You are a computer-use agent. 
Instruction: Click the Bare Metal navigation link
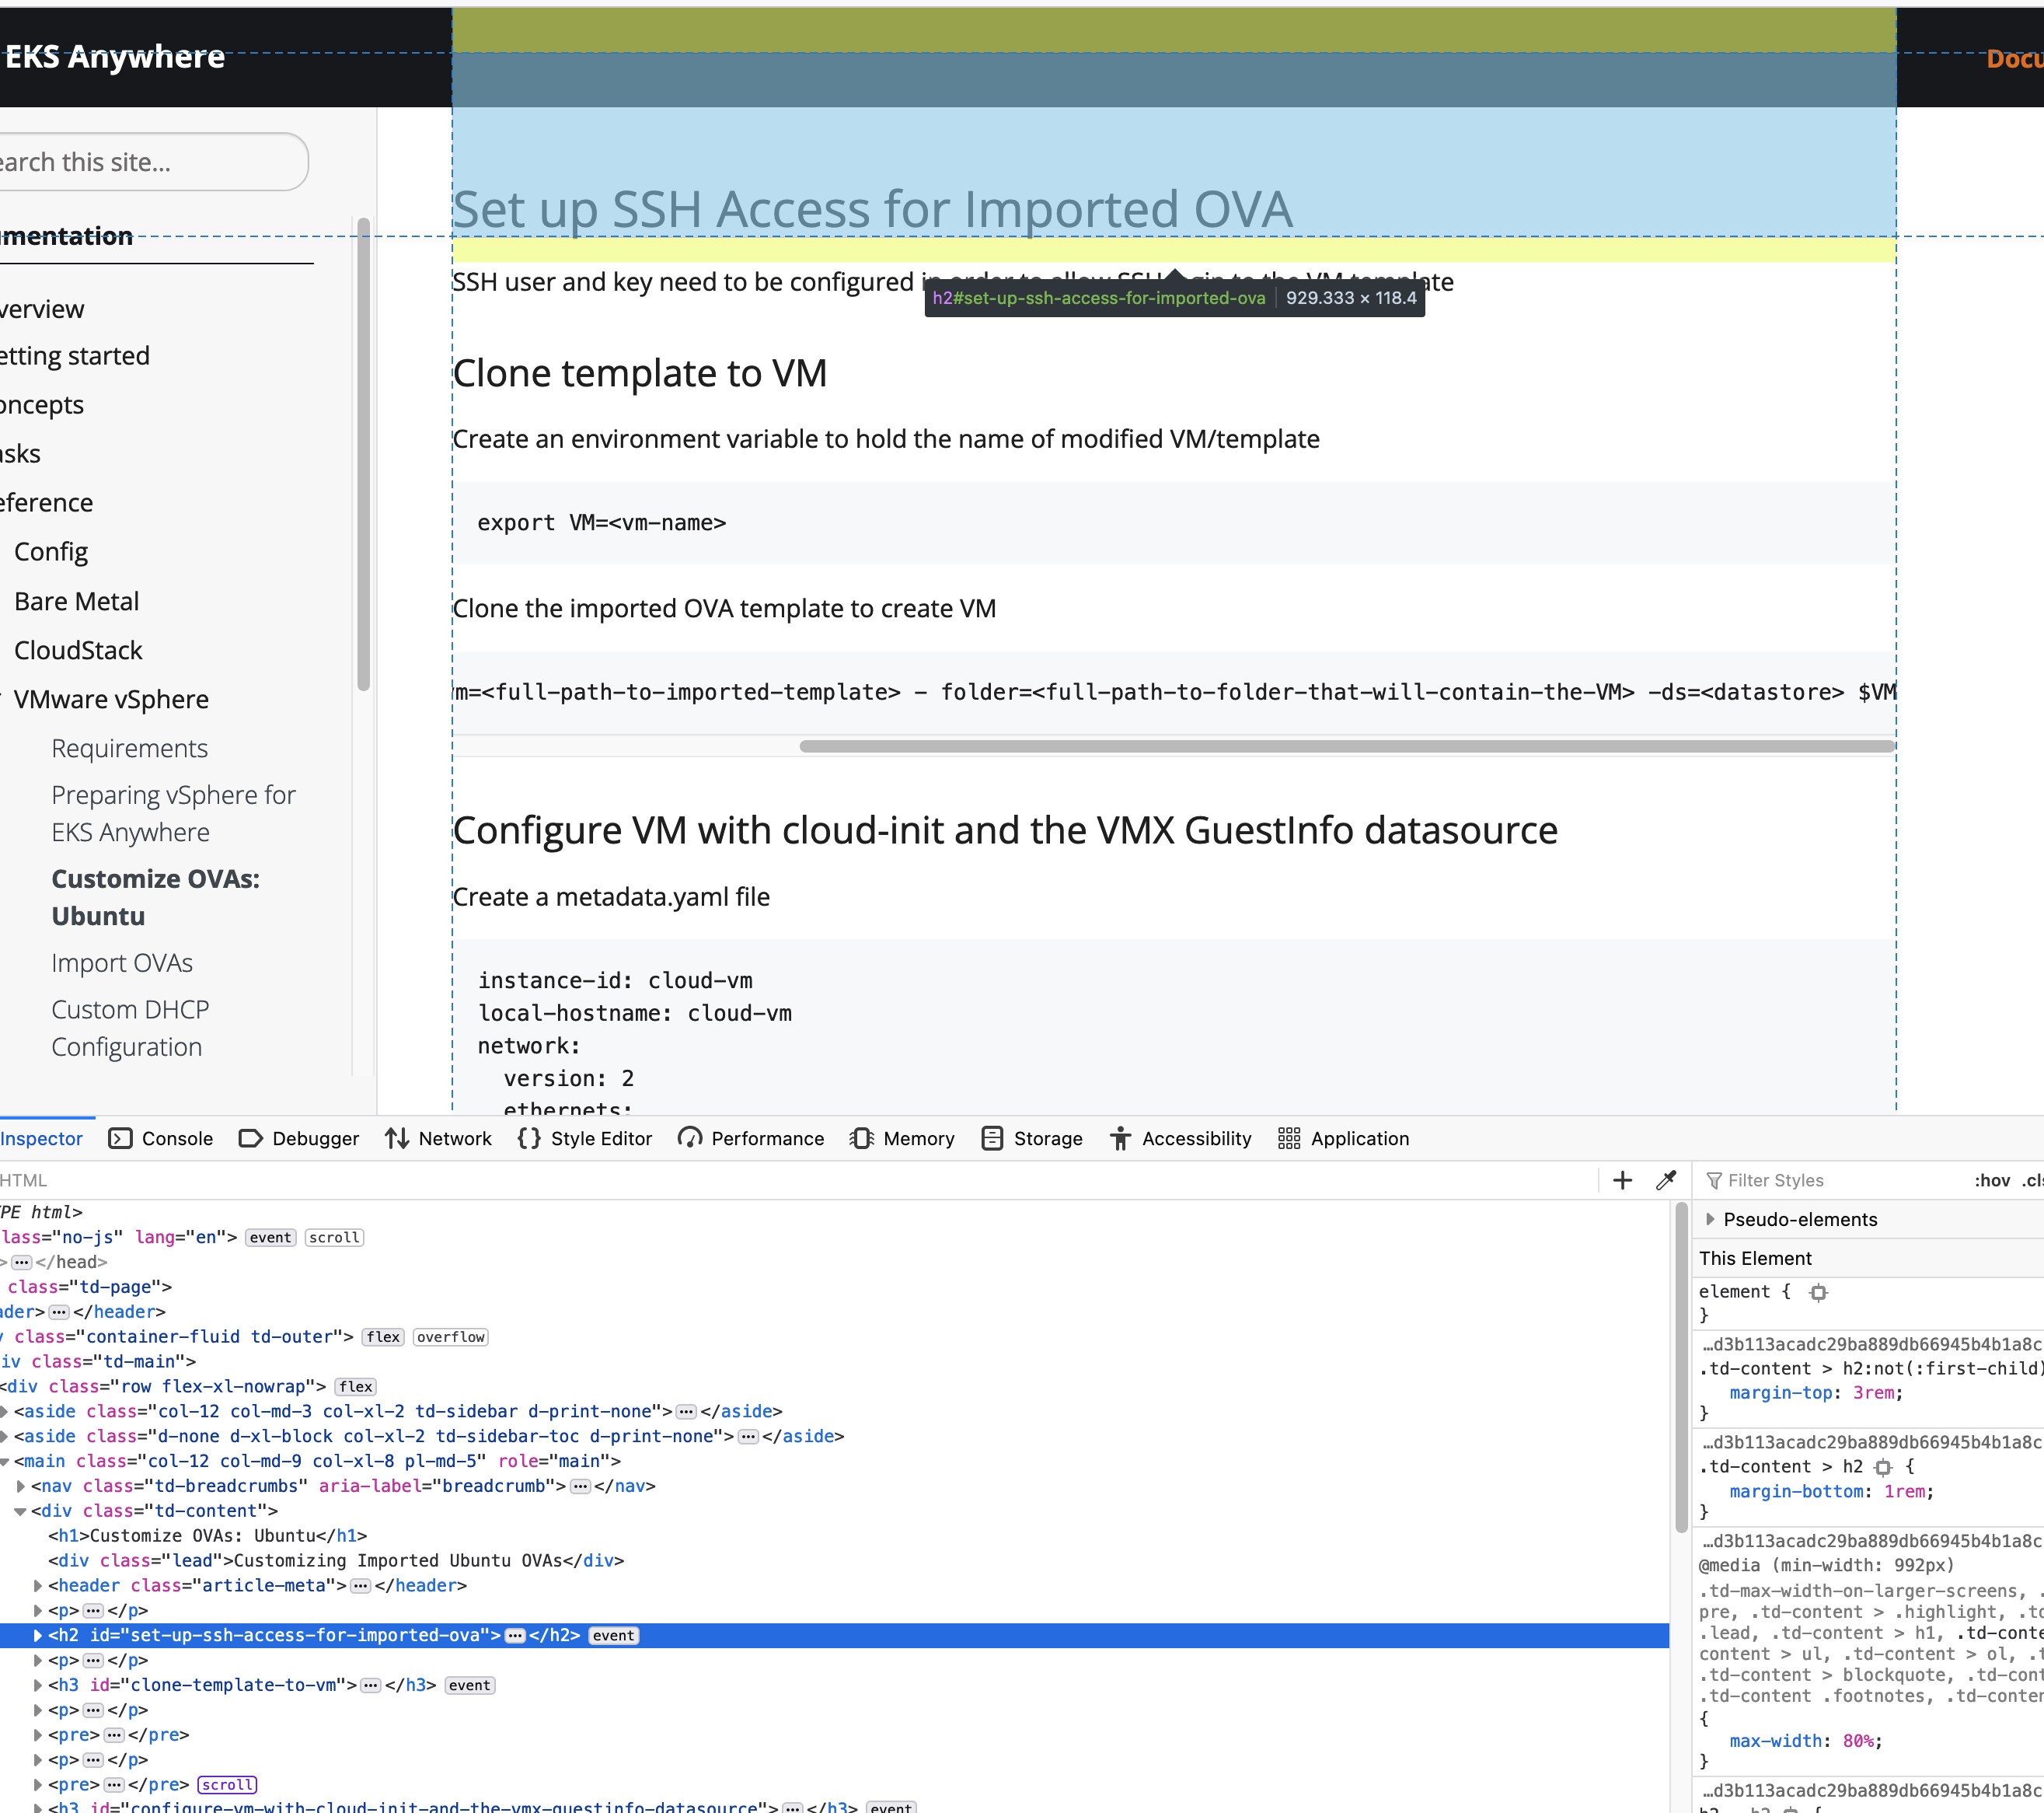[x=76, y=600]
